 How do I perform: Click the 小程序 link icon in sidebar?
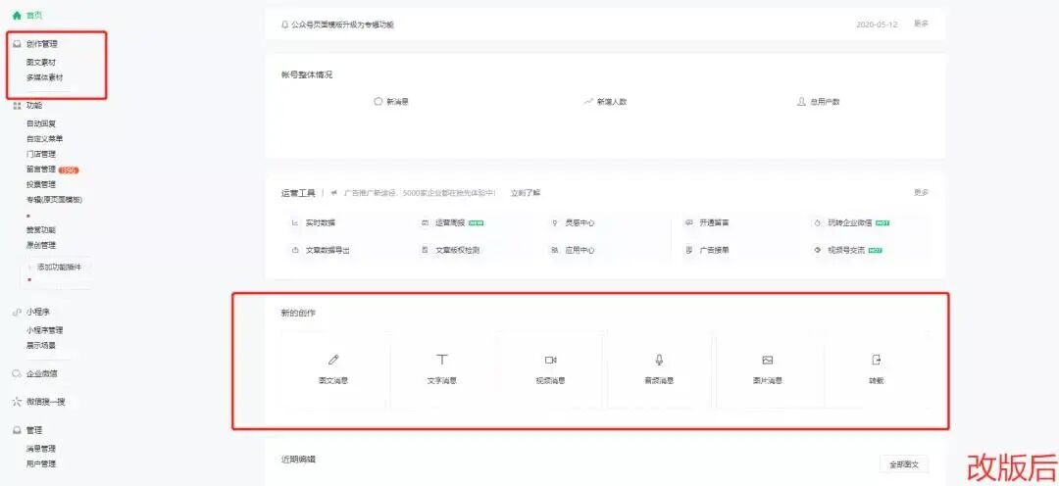(17, 312)
